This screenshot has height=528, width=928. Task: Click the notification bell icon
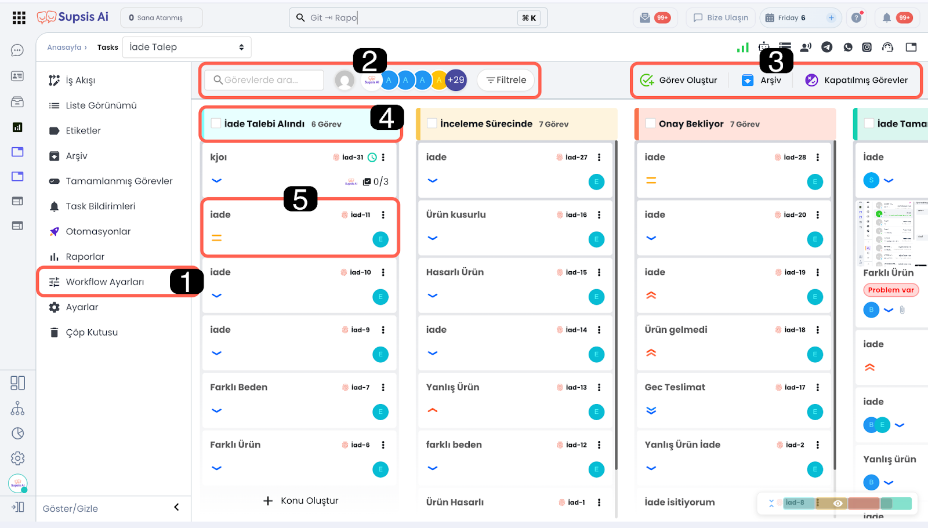886,18
